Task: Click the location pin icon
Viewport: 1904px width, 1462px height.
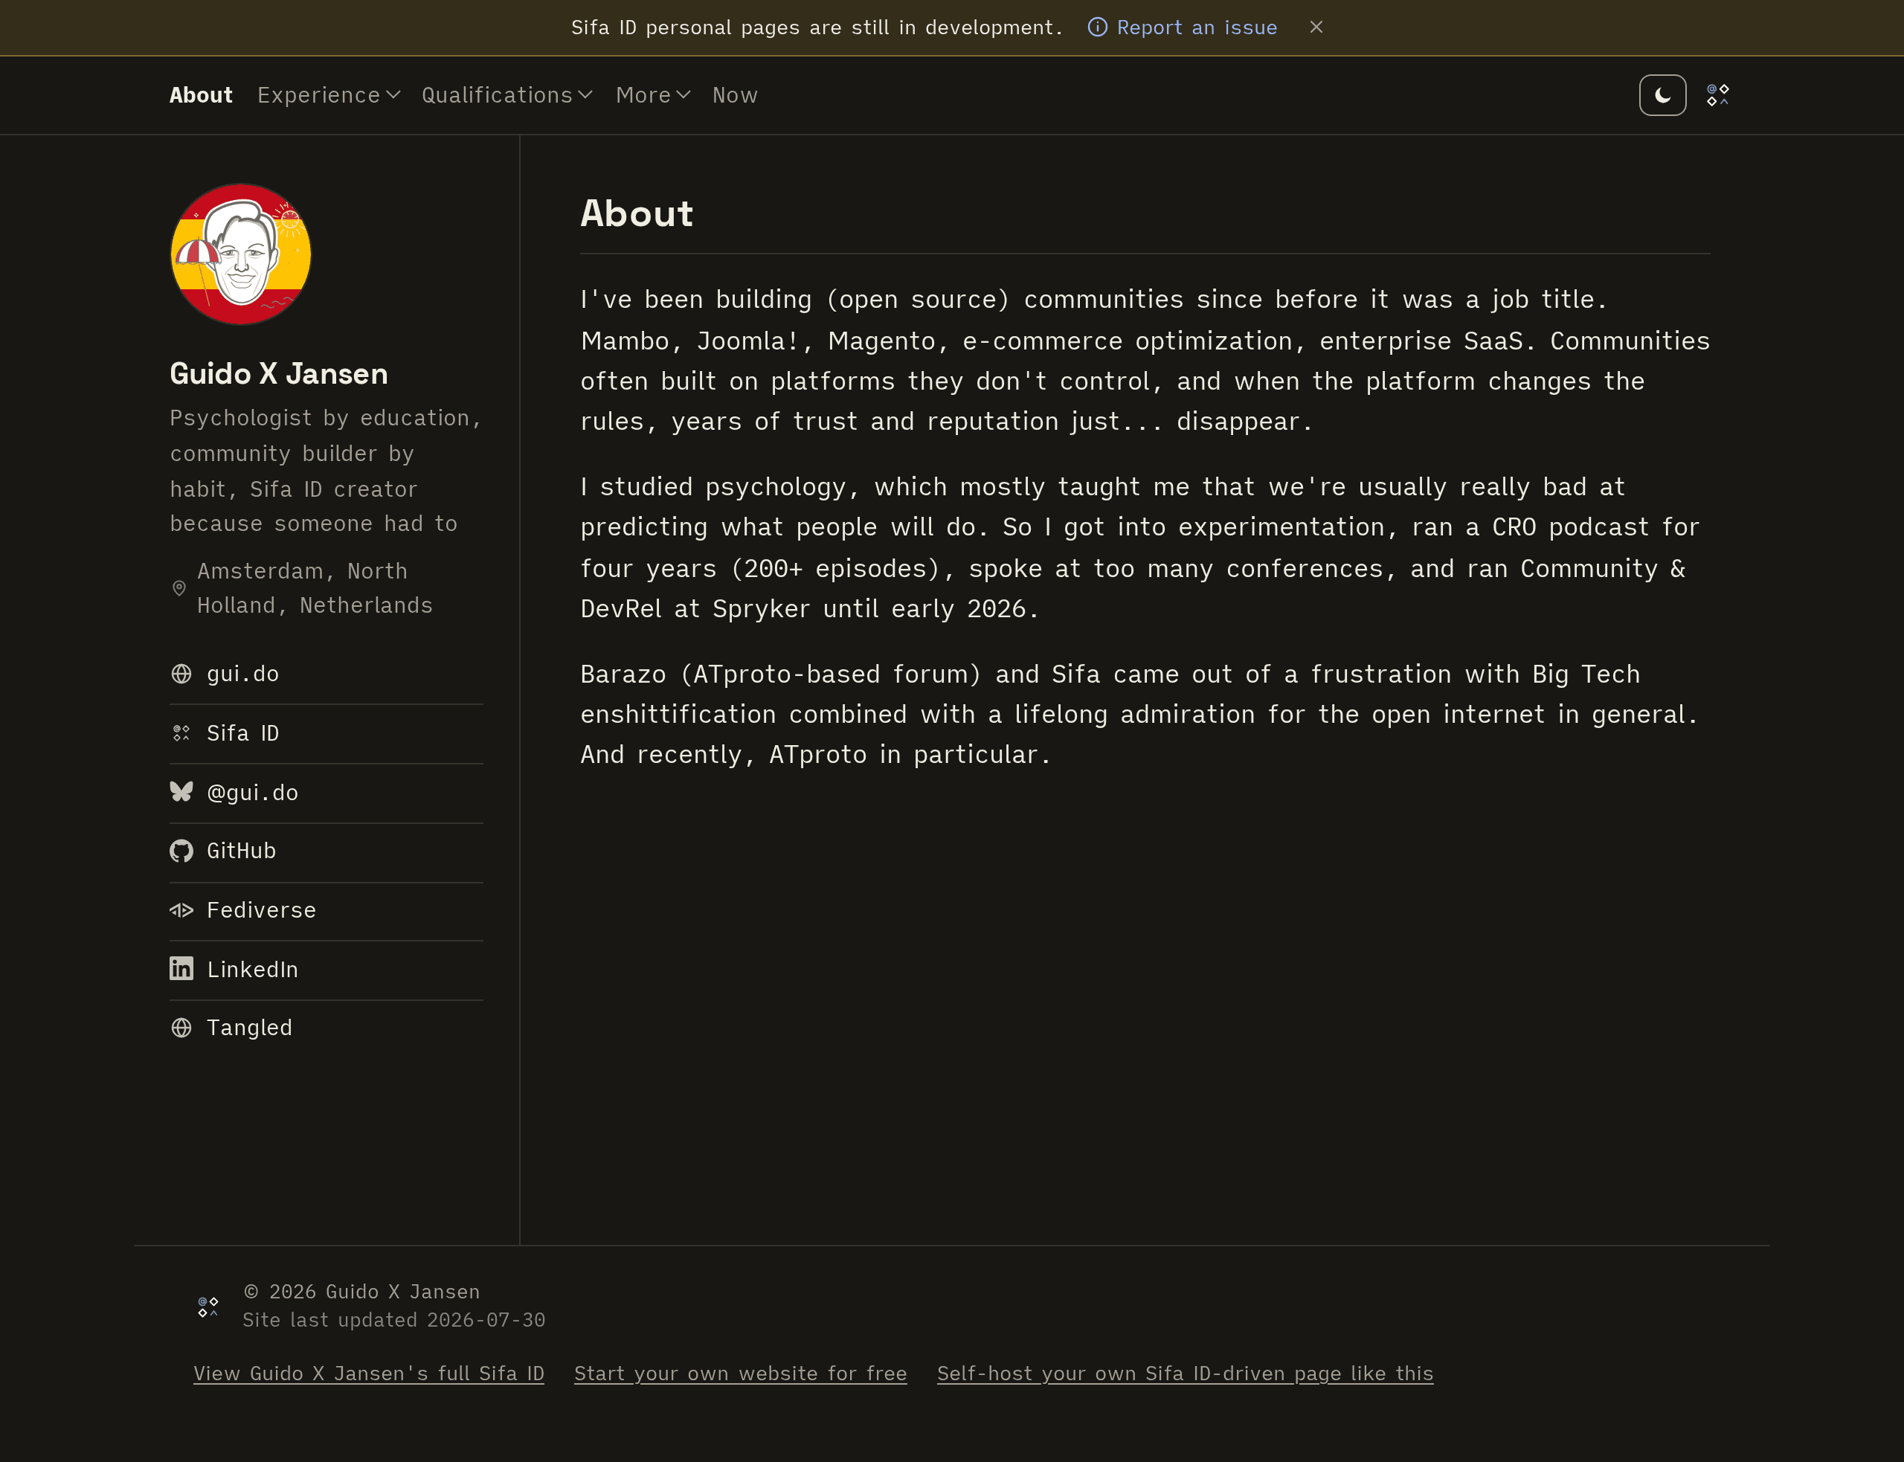Action: pyautogui.click(x=179, y=588)
